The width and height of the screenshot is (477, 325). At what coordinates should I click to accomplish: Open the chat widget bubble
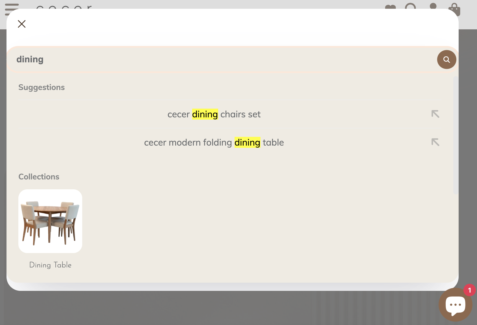tap(455, 305)
